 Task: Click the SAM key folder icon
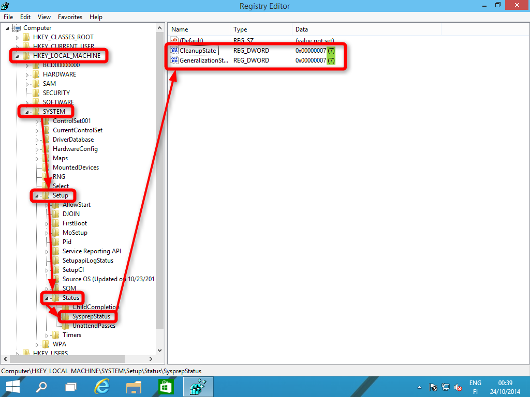click(36, 84)
